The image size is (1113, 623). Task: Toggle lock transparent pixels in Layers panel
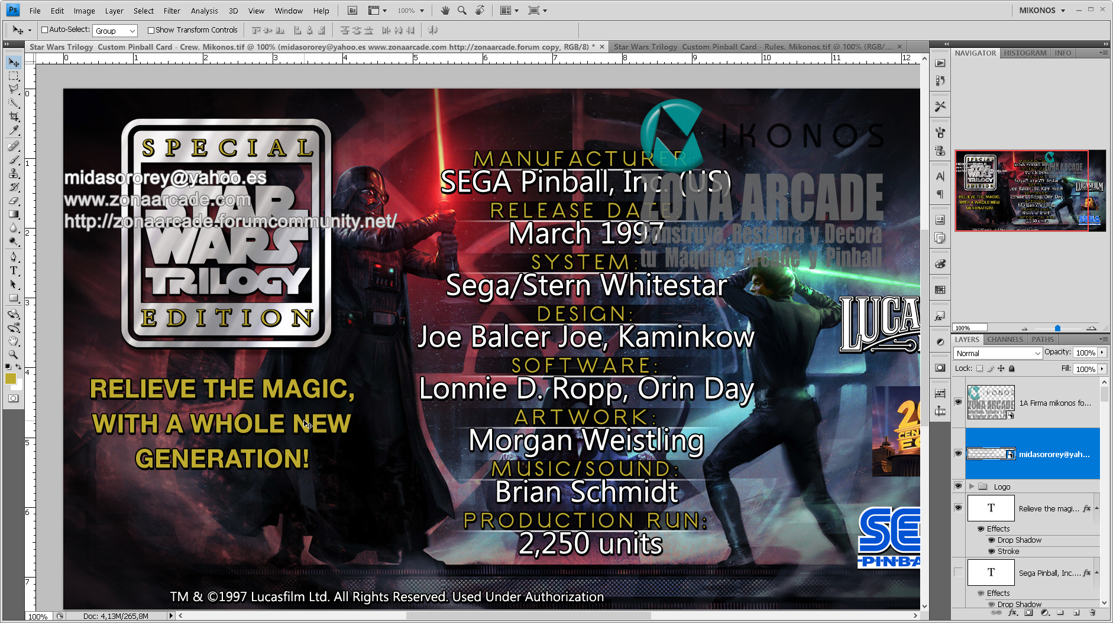(979, 368)
